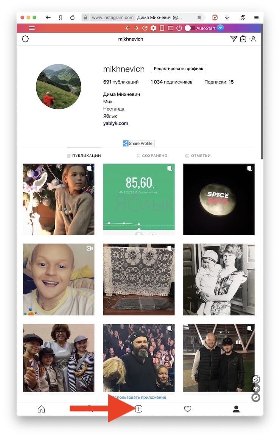The width and height of the screenshot is (280, 438).
Task: Open the browser downloads arrow
Action: tap(227, 17)
